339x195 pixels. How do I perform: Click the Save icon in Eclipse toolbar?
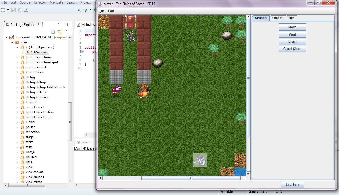(14, 10)
